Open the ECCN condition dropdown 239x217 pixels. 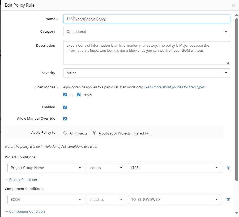[46, 199]
